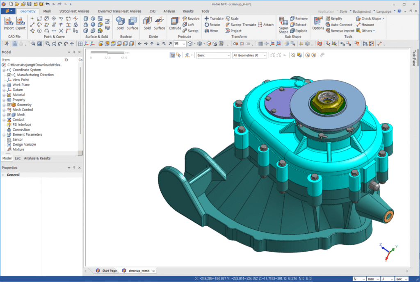This screenshot has width=420, height=282.
Task: Uncheck the Manufacturing Direction checkbox
Action: (x=9, y=75)
